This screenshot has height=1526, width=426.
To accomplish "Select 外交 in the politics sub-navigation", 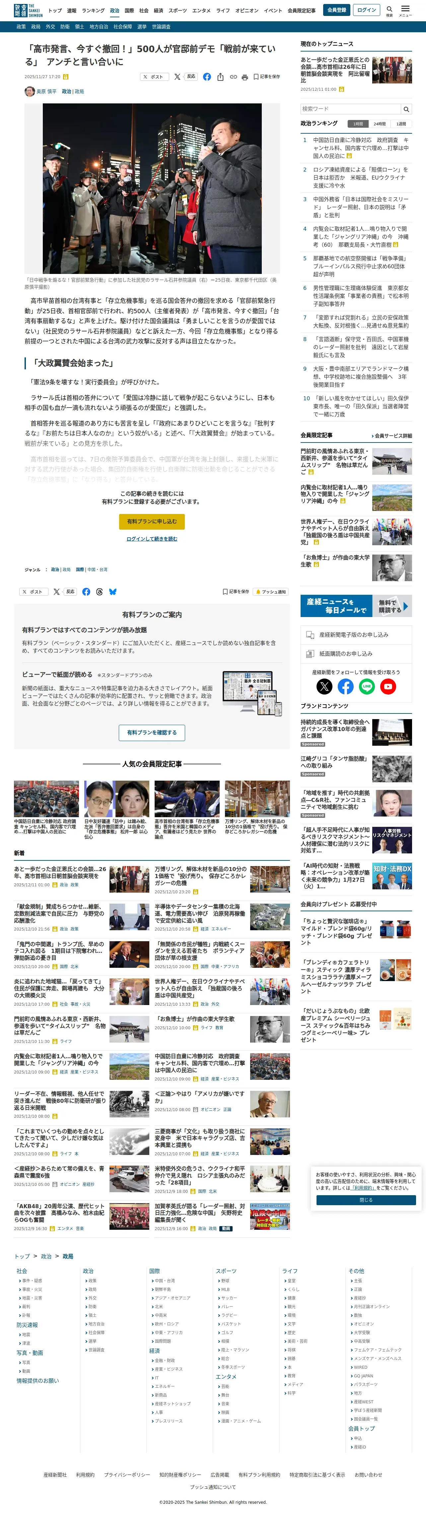I will 50,27.
